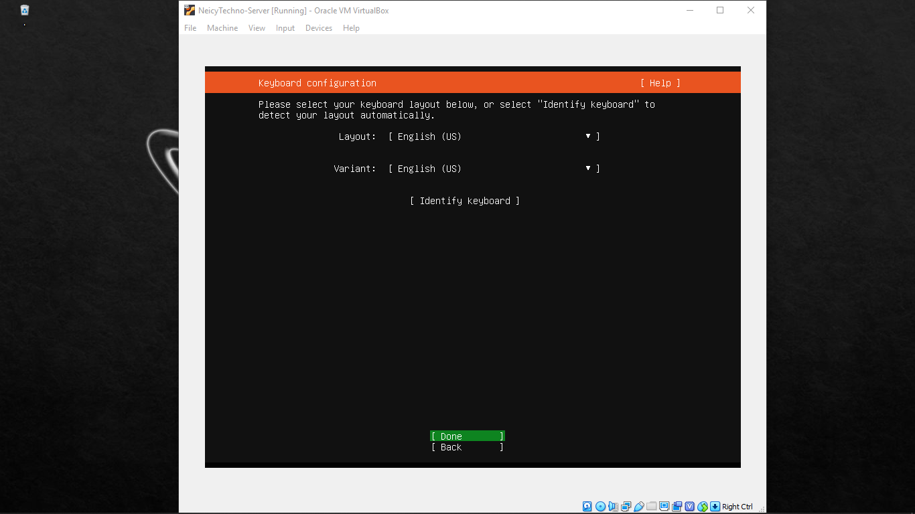Click the keyboard capture arrow icon

click(x=715, y=507)
